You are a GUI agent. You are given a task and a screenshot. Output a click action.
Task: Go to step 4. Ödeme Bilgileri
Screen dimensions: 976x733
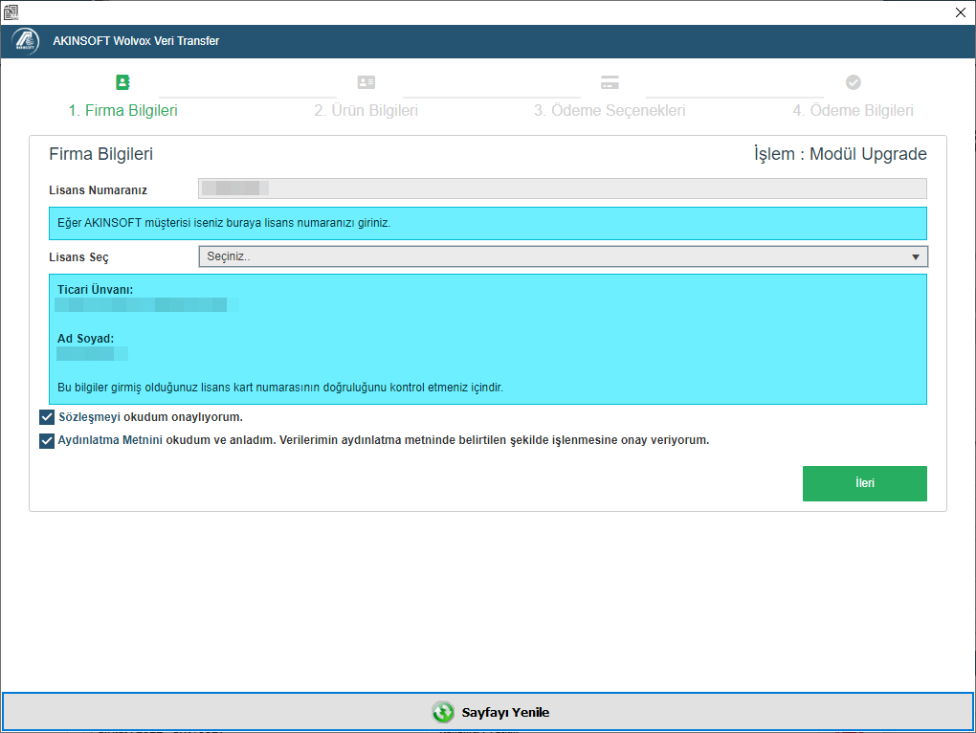point(853,111)
